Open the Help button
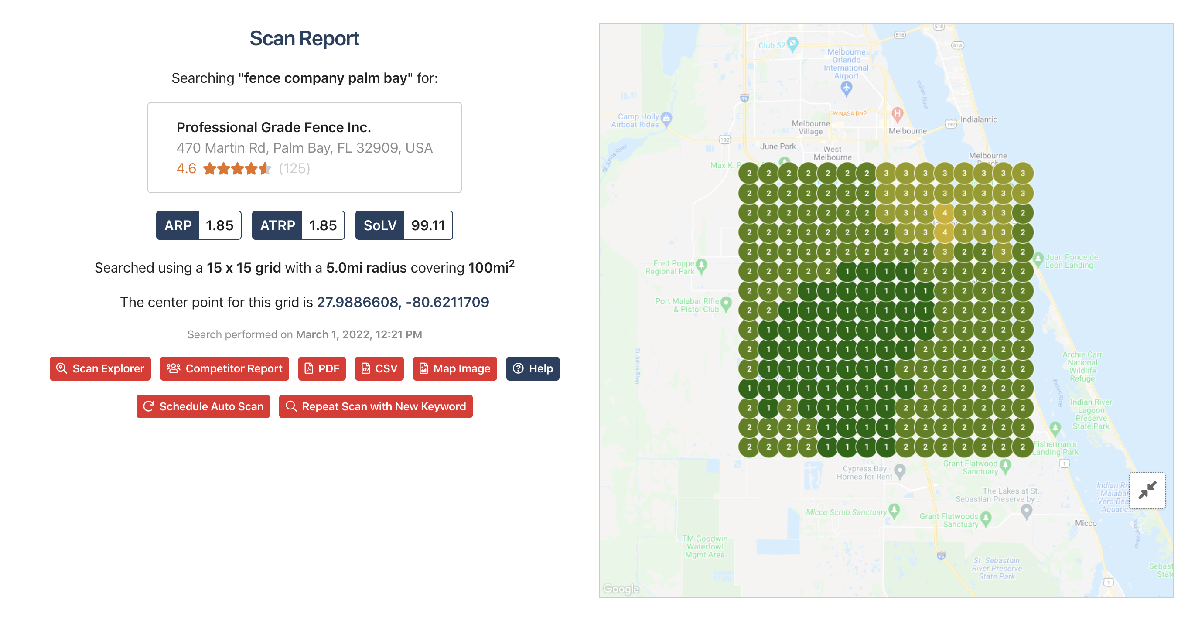The image size is (1195, 634). [x=533, y=368]
